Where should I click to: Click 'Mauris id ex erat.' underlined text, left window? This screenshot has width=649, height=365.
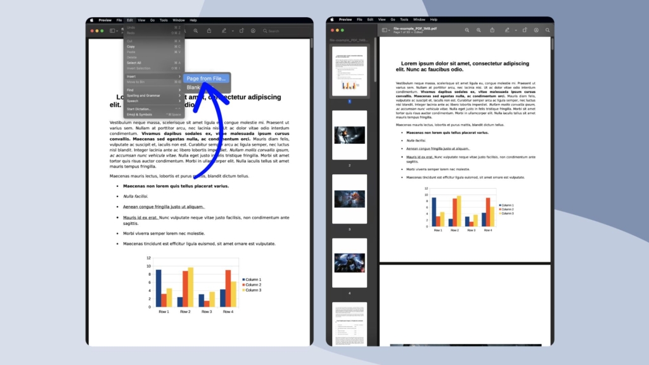(140, 217)
